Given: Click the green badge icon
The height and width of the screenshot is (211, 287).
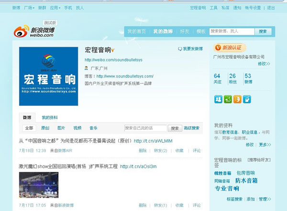Looking at the screenshot, I should point(228,99).
